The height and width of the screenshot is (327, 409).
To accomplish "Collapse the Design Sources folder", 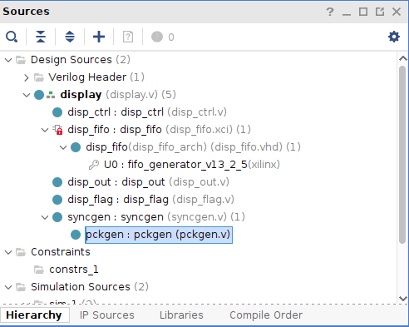I will [x=8, y=60].
